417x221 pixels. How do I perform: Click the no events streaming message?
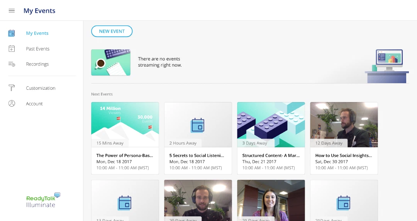click(x=160, y=62)
